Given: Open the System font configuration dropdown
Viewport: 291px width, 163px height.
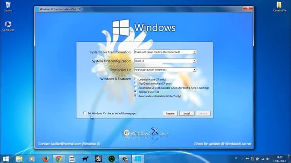Looking at the screenshot, I should pos(165,61).
